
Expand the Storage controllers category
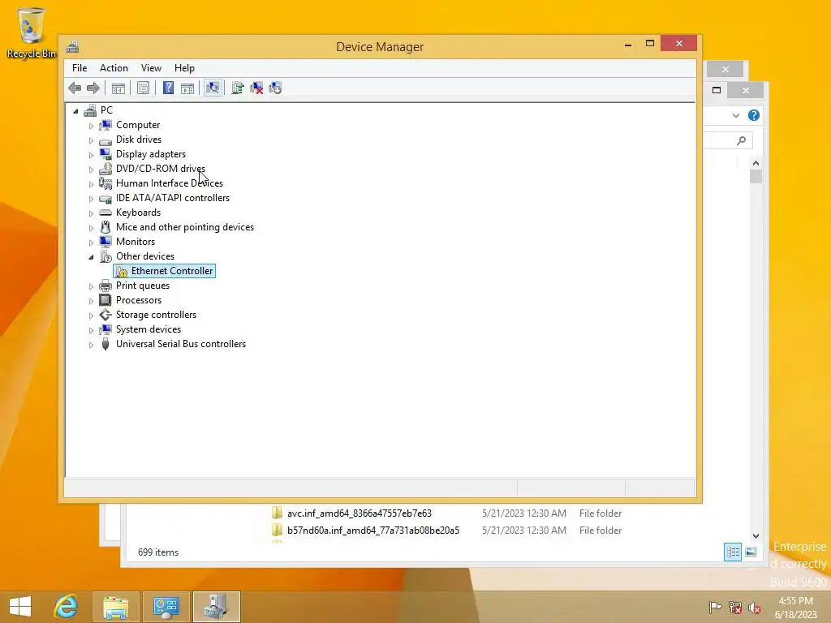coord(91,316)
